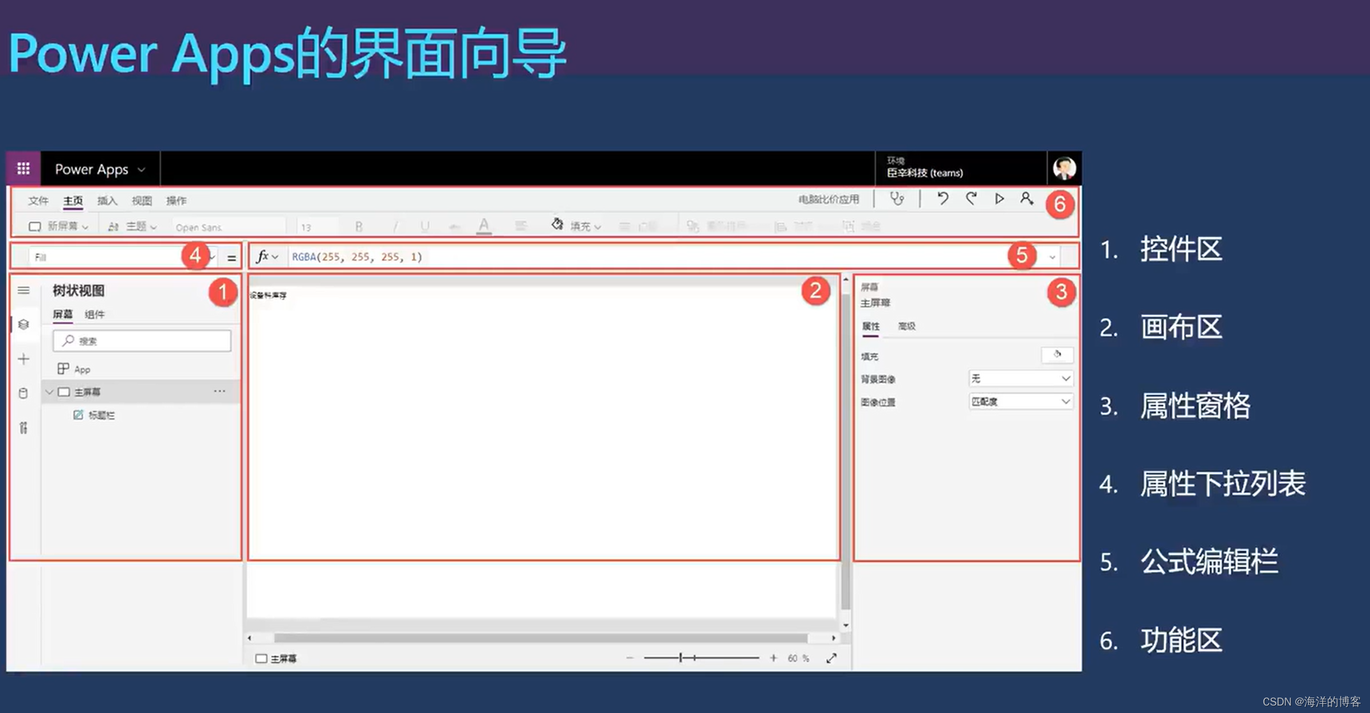
Task: Zoom in with the plus icon
Action: (773, 658)
